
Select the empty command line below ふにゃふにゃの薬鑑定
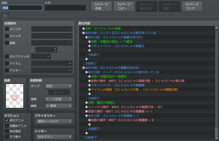pyautogui.click(x=147, y=50)
